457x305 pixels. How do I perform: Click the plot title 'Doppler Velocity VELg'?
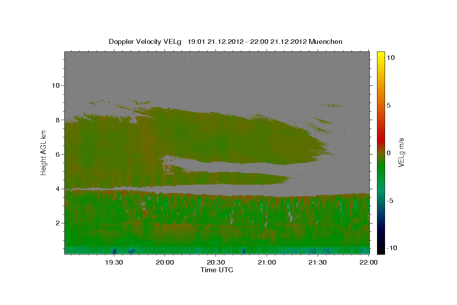coord(146,42)
